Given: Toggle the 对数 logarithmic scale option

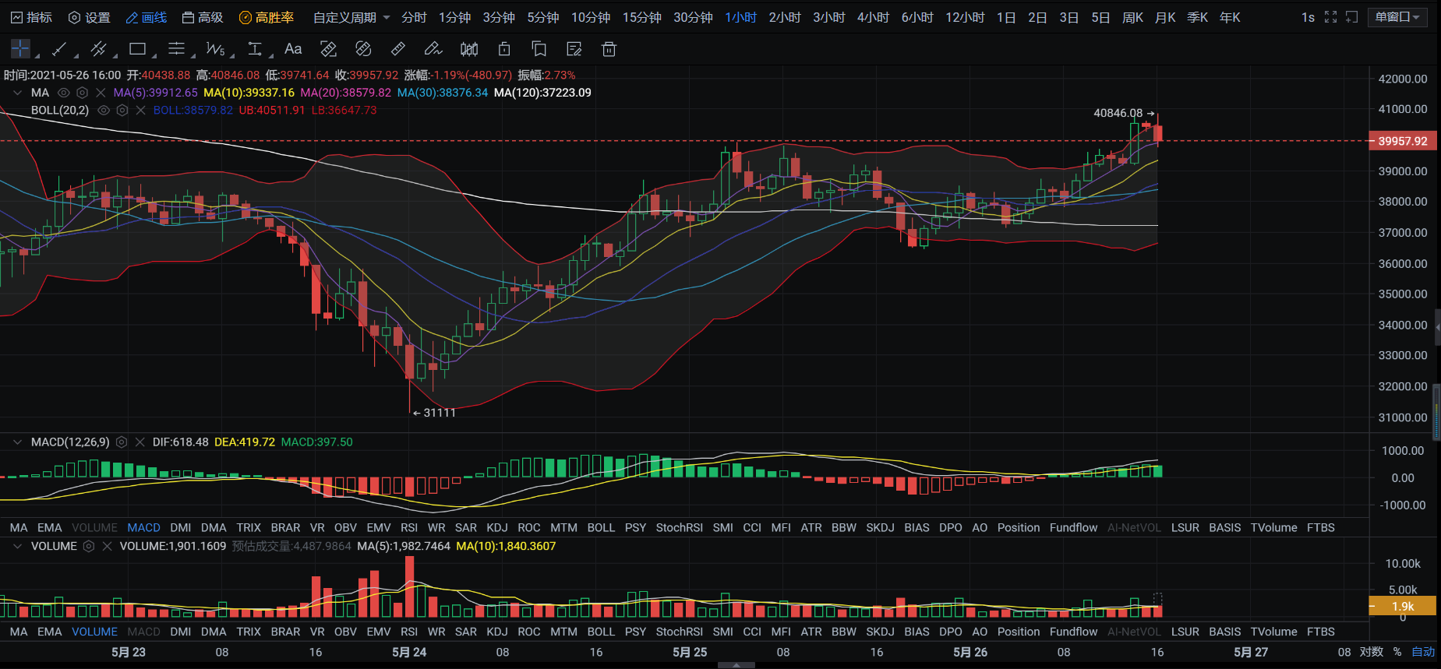Looking at the screenshot, I should coord(1371,652).
